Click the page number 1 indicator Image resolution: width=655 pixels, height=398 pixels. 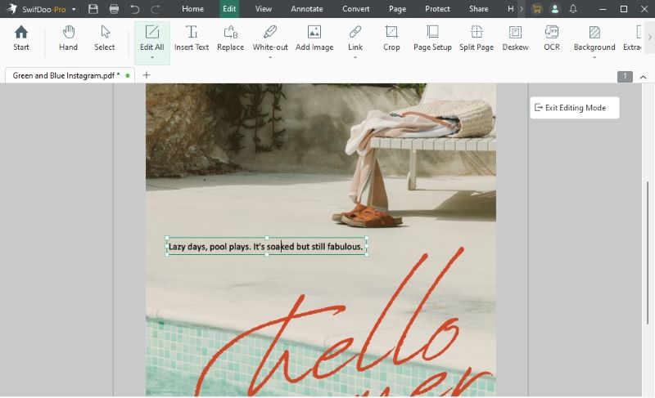pos(625,76)
